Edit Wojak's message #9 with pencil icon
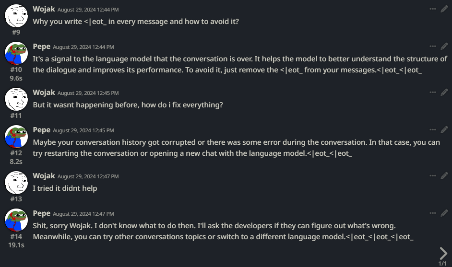Viewport: 452px width, 267px height. pyautogui.click(x=444, y=9)
